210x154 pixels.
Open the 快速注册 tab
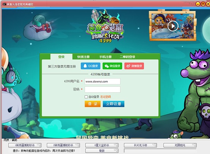click(x=83, y=57)
